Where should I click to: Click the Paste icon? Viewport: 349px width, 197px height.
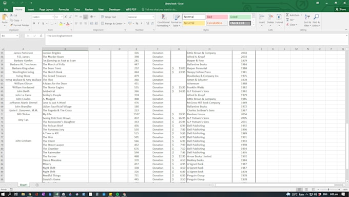click(x=5, y=17)
